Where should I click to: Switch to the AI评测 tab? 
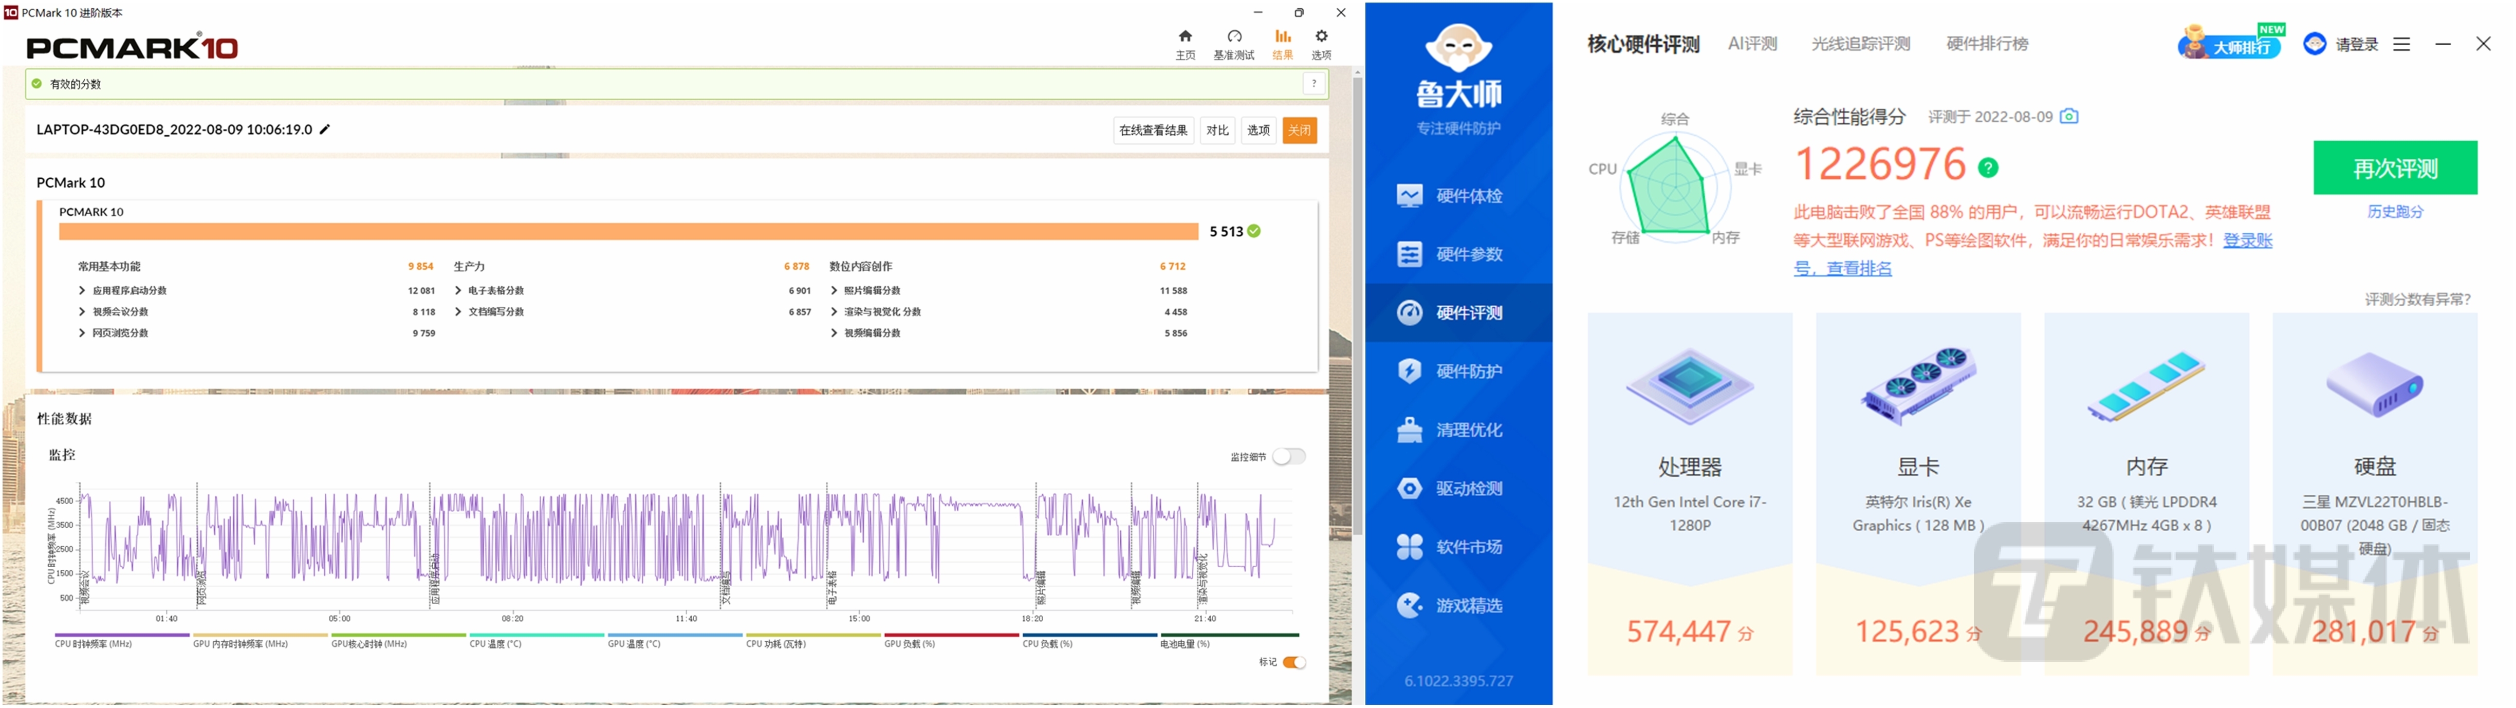point(1752,44)
